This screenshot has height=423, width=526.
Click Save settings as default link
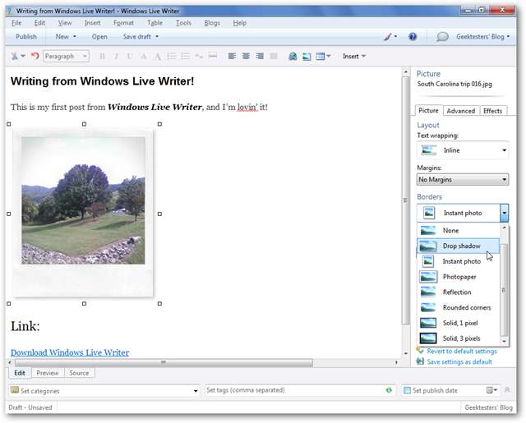(x=459, y=361)
